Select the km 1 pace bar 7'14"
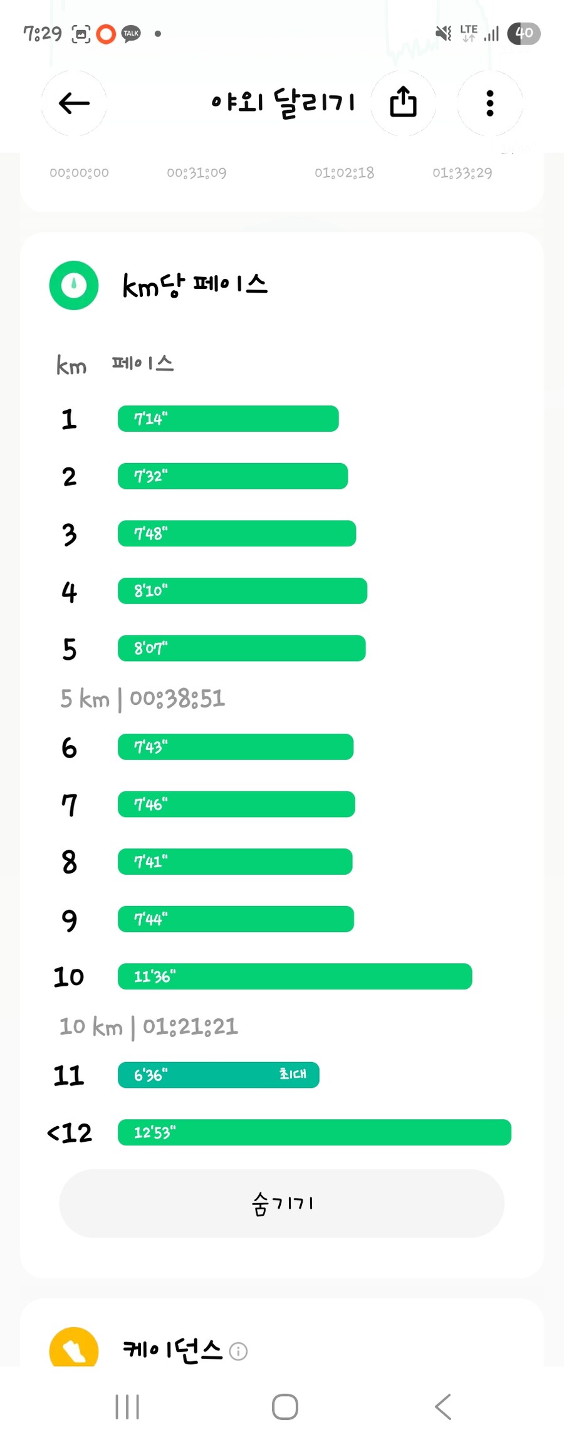 (x=228, y=419)
